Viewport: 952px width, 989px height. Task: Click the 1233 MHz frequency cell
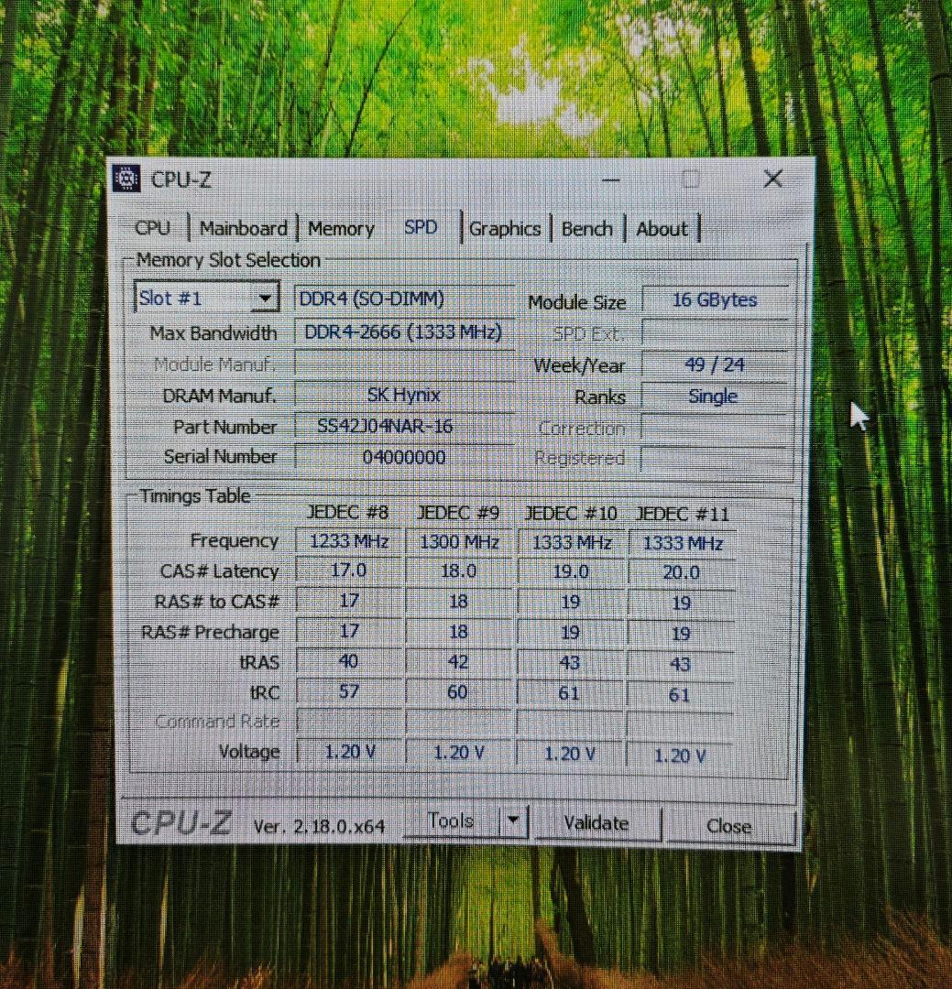pyautogui.click(x=348, y=541)
